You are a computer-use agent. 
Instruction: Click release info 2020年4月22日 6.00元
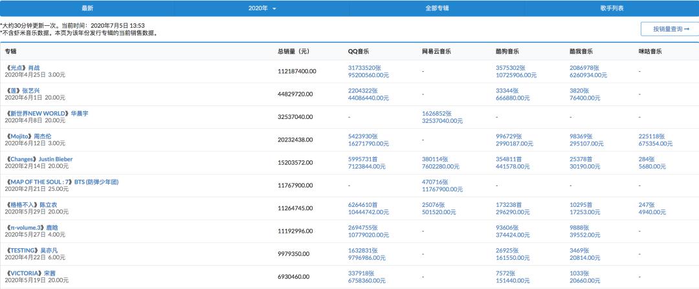35,257
